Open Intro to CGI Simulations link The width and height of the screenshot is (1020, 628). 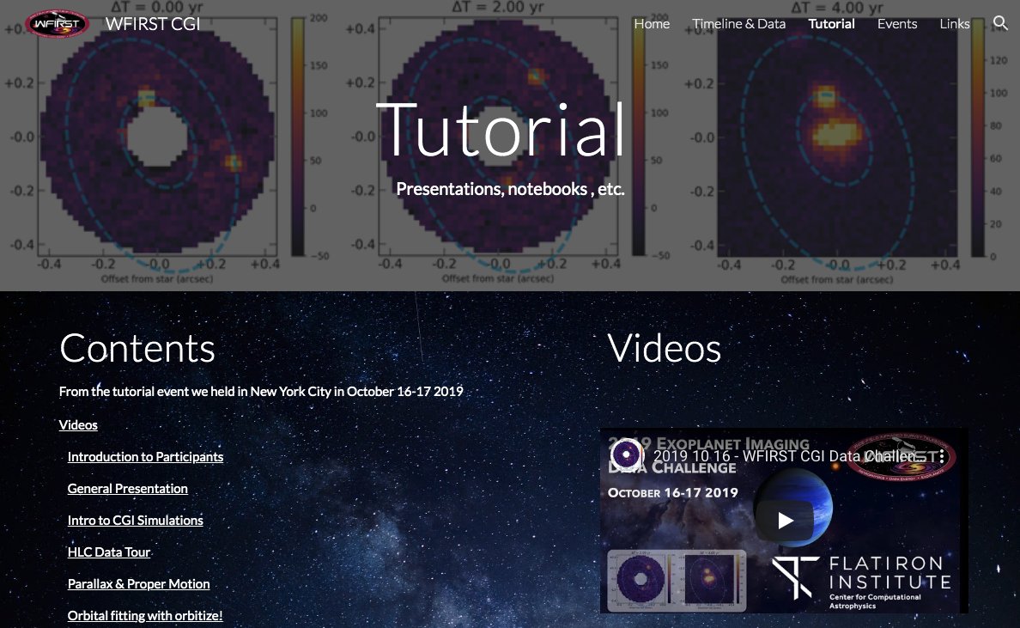[136, 521]
